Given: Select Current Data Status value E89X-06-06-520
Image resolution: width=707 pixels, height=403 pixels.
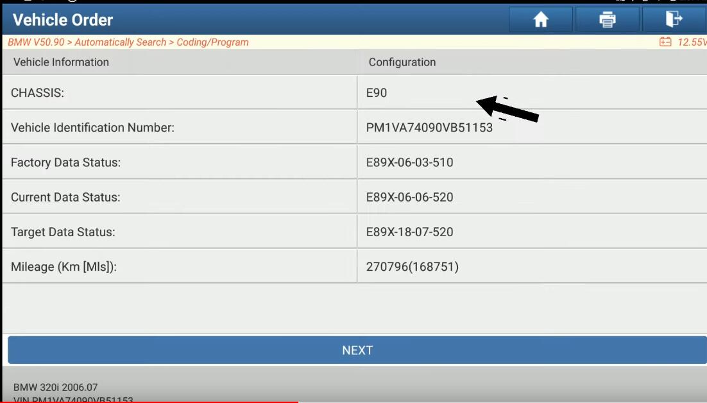Looking at the screenshot, I should pyautogui.click(x=409, y=197).
